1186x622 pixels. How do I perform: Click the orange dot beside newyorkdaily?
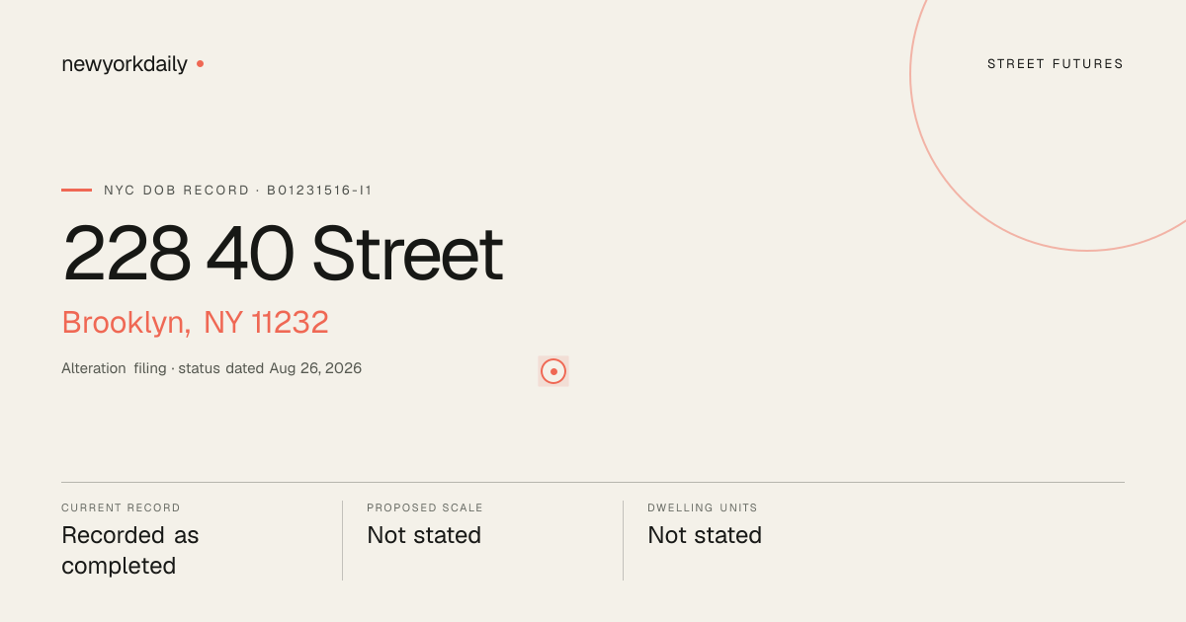click(200, 63)
